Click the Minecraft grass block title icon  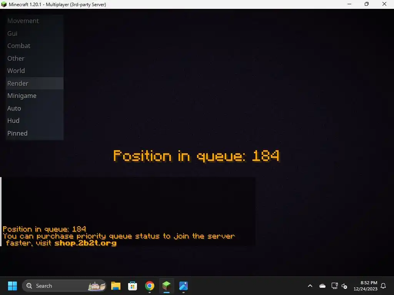(4, 4)
